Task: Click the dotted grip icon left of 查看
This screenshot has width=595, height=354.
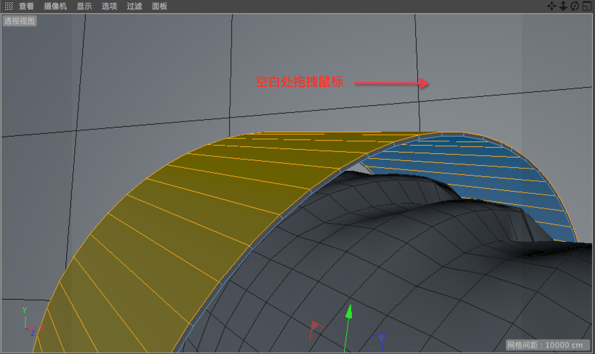Action: [8, 6]
